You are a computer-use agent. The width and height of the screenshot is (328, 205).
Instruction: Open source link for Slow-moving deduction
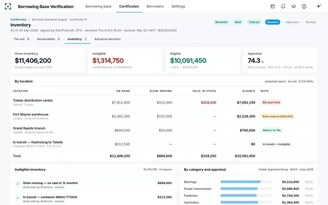pos(59,187)
